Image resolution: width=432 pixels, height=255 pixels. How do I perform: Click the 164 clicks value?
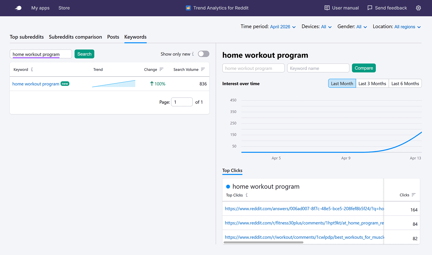[414, 210]
